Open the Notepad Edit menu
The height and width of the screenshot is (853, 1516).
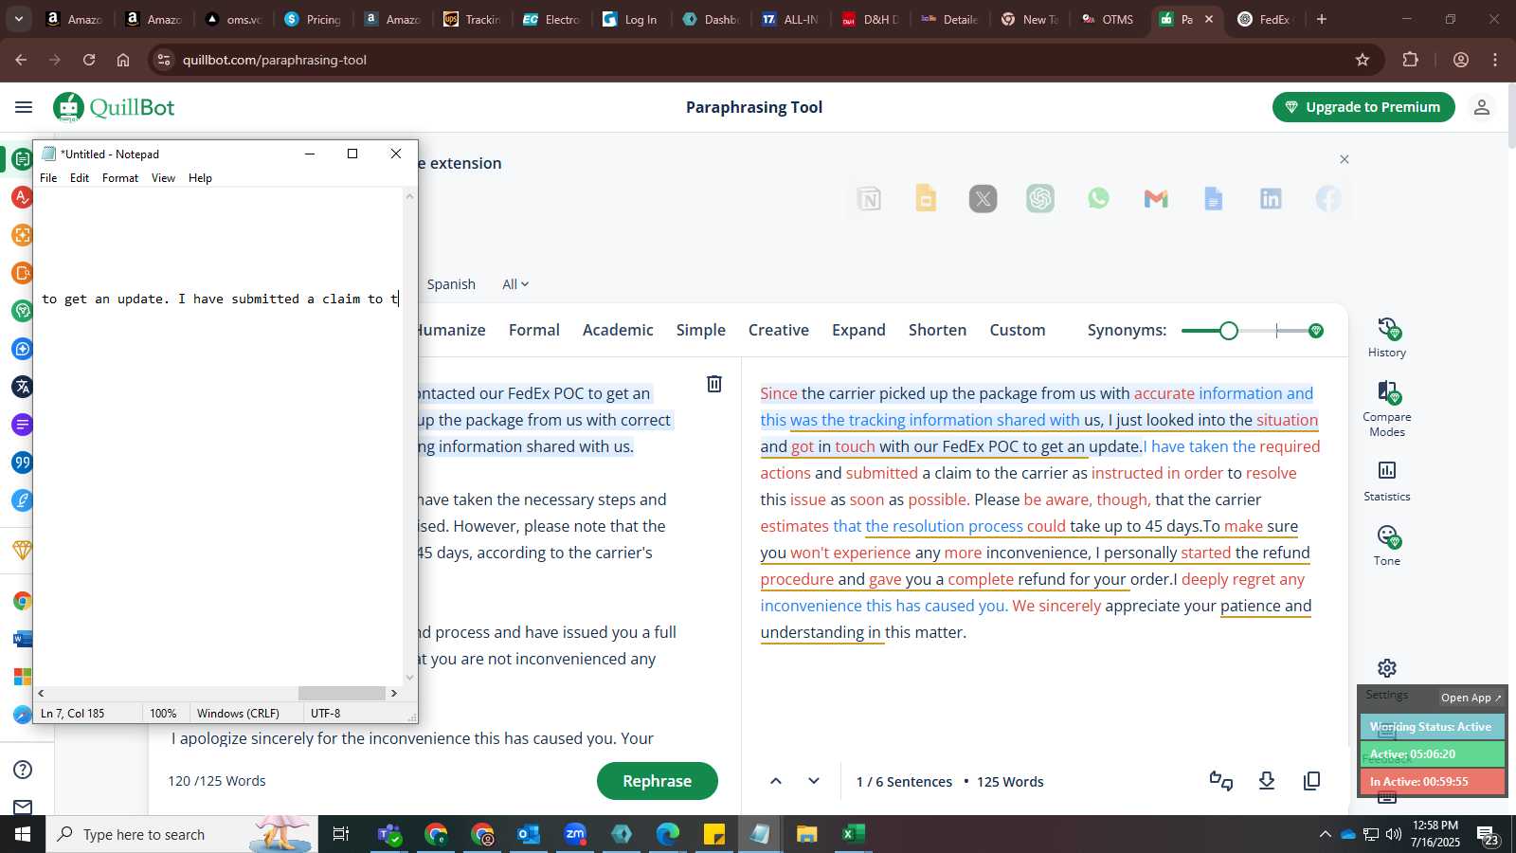[x=80, y=178]
